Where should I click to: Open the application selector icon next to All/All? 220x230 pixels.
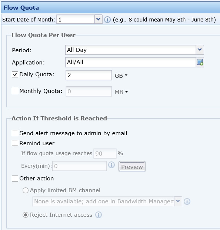point(200,62)
